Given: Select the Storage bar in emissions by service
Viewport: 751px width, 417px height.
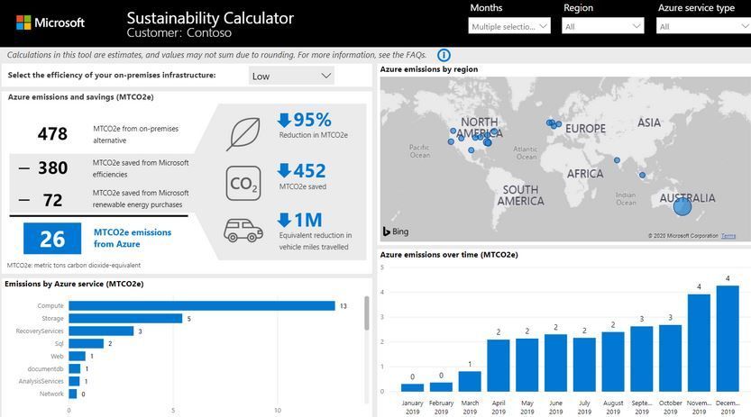Looking at the screenshot, I should pos(125,319).
